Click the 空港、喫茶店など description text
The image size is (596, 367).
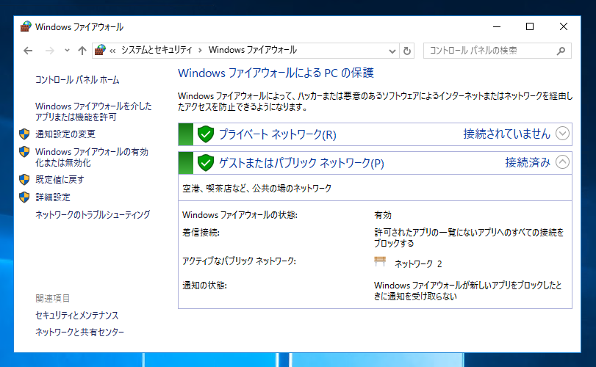pyautogui.click(x=257, y=188)
